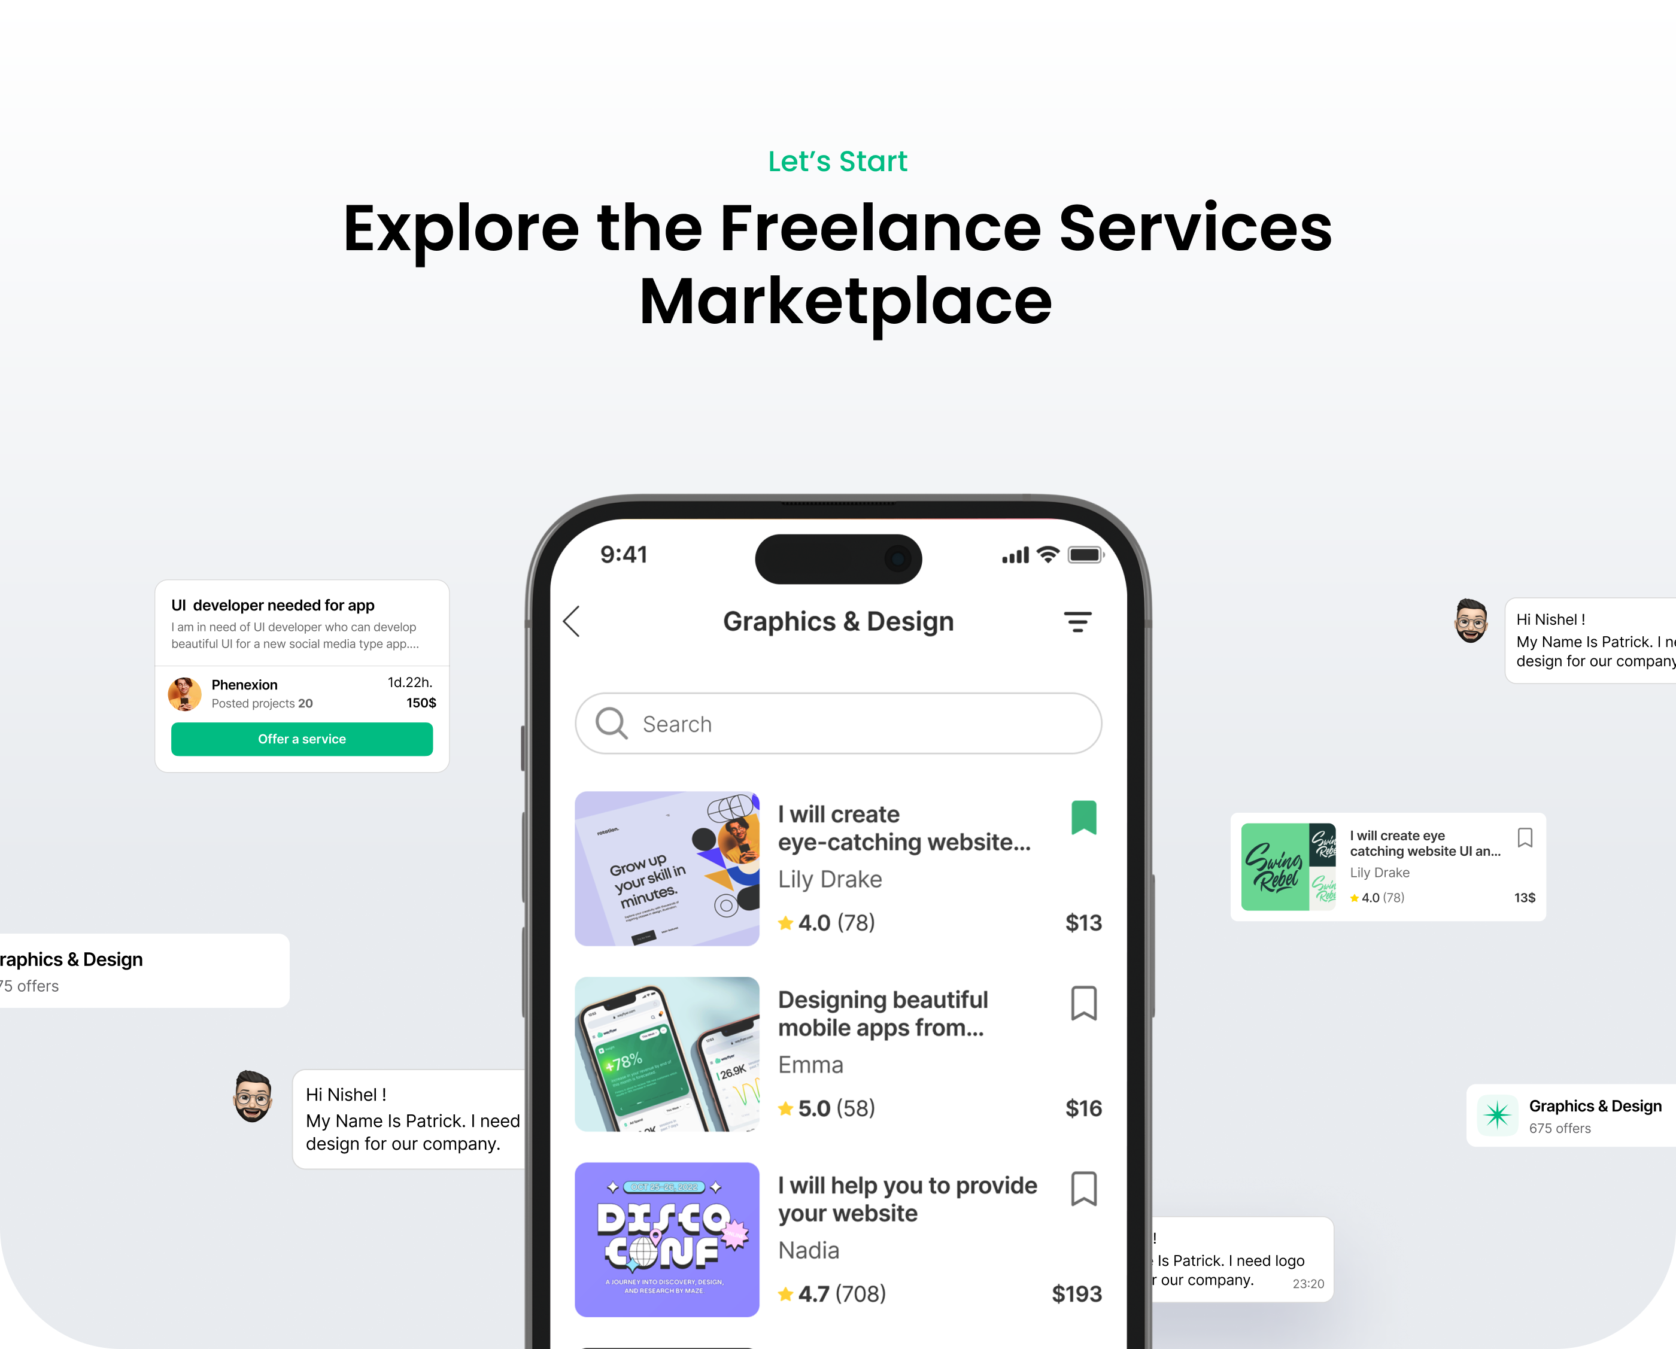The image size is (1676, 1349).
Task: Click the bookmark icon on Emma's listing
Action: point(1083,1004)
